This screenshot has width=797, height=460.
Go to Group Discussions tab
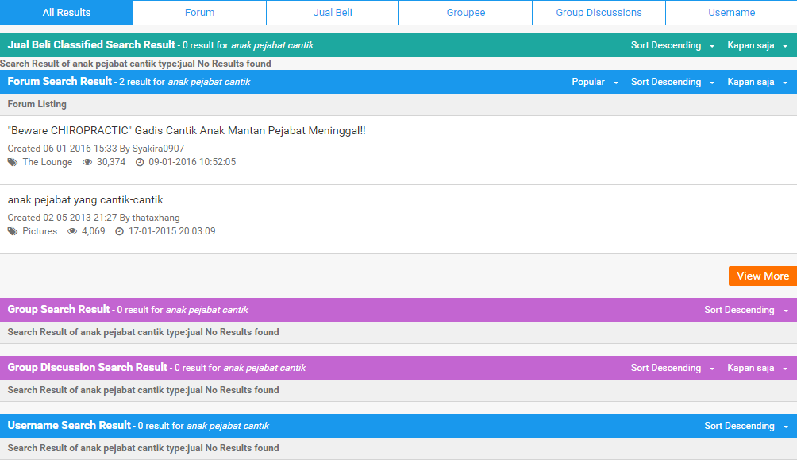599,12
